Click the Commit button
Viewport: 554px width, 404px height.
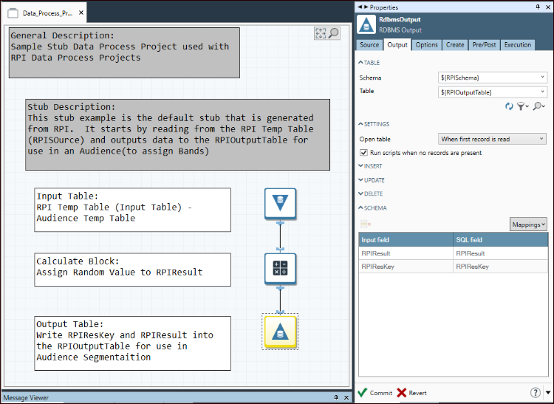(x=375, y=393)
